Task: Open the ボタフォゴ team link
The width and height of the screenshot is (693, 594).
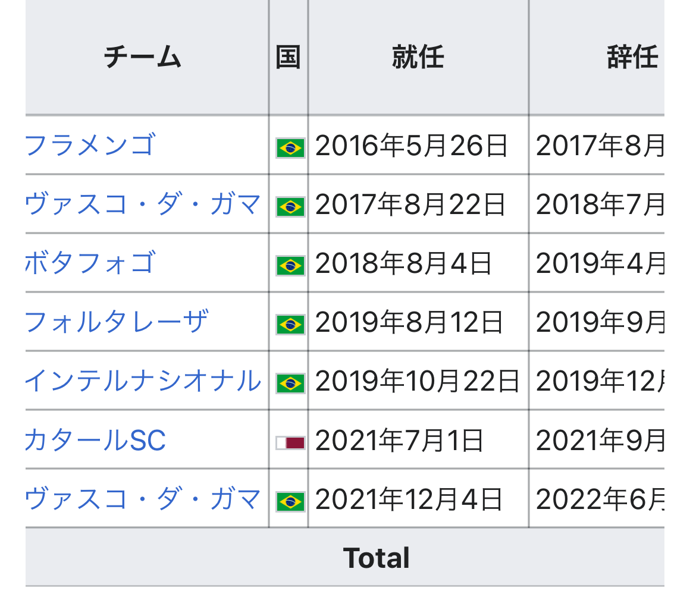Action: pyautogui.click(x=90, y=263)
